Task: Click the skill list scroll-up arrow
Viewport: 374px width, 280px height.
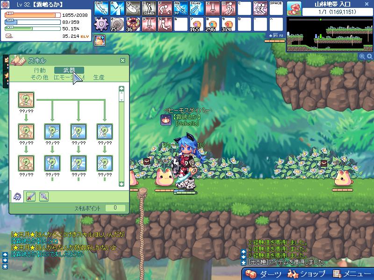Action: pos(122,89)
